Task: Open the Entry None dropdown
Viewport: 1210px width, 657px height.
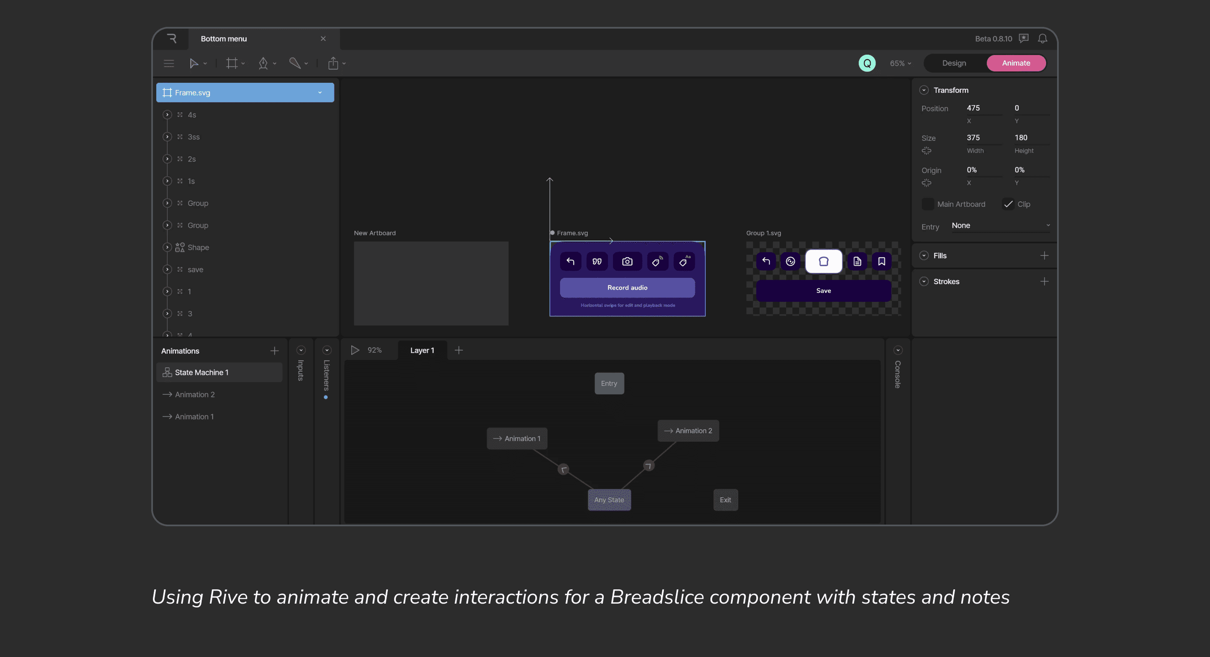Action: [x=1000, y=226]
